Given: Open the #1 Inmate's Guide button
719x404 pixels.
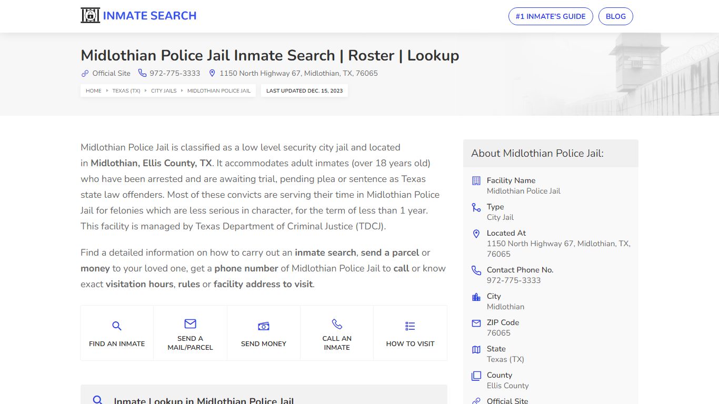Looking at the screenshot, I should 551,16.
